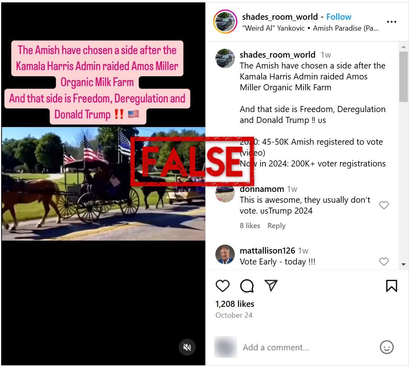The image size is (409, 366).
Task: Focus the Add a comment field
Action: (x=308, y=347)
